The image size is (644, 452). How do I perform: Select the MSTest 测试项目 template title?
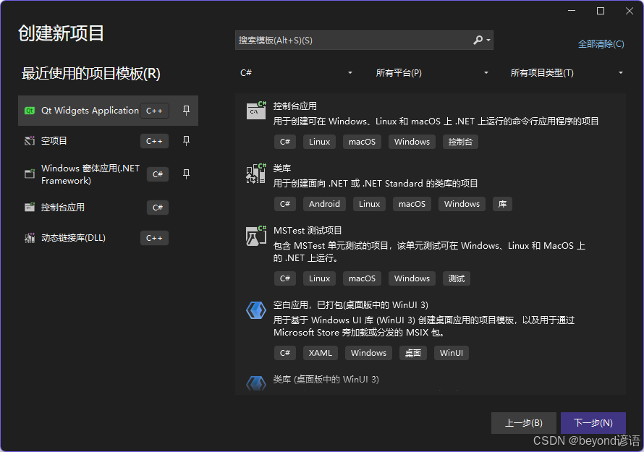coord(308,230)
